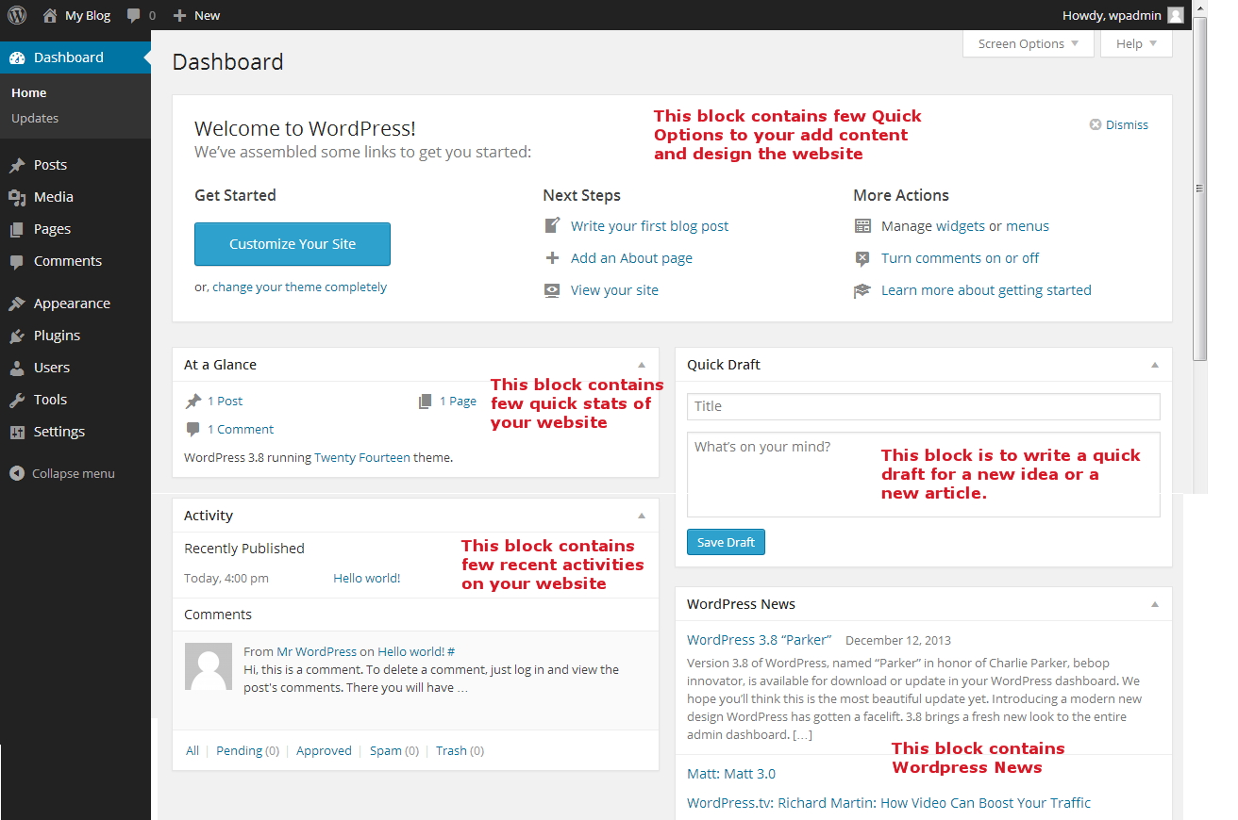Open the comments bubble in admin bar

coord(134,15)
